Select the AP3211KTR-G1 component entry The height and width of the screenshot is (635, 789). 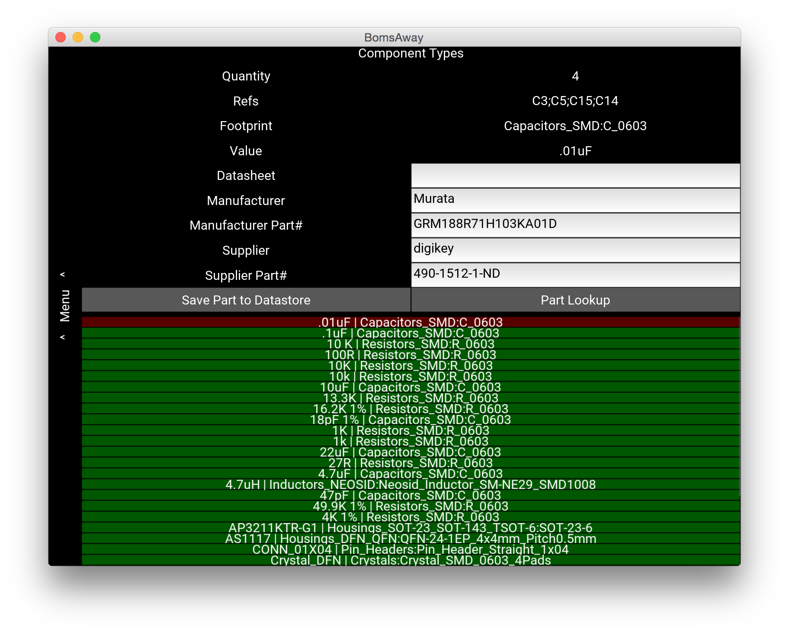point(411,528)
